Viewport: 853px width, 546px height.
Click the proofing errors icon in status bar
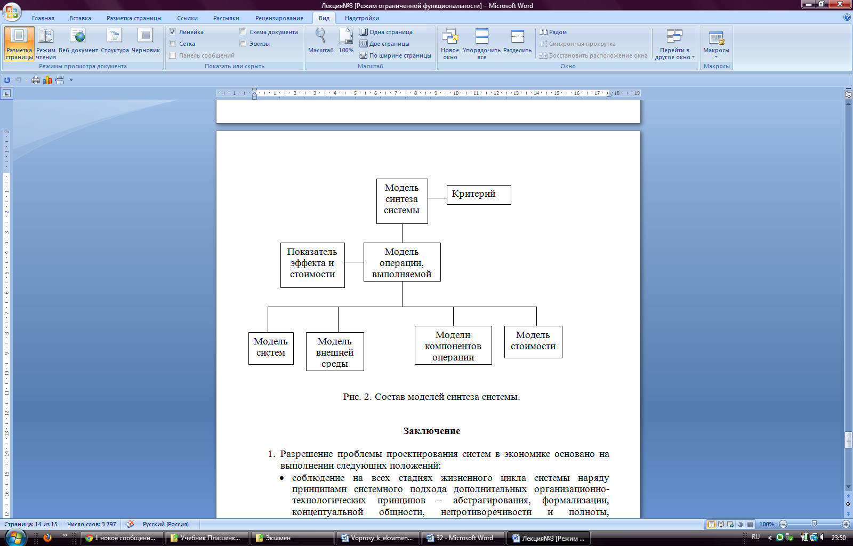130,524
